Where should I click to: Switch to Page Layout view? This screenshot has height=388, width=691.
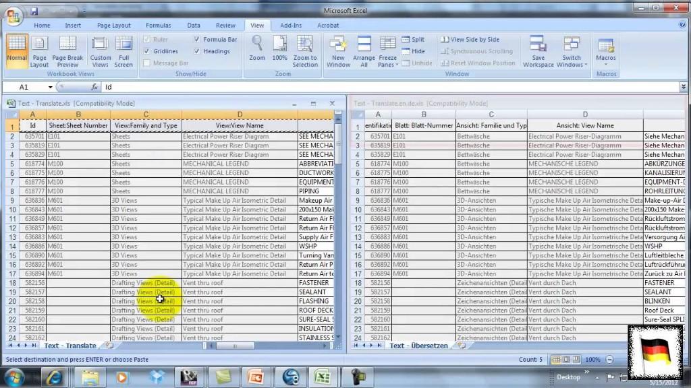point(39,51)
